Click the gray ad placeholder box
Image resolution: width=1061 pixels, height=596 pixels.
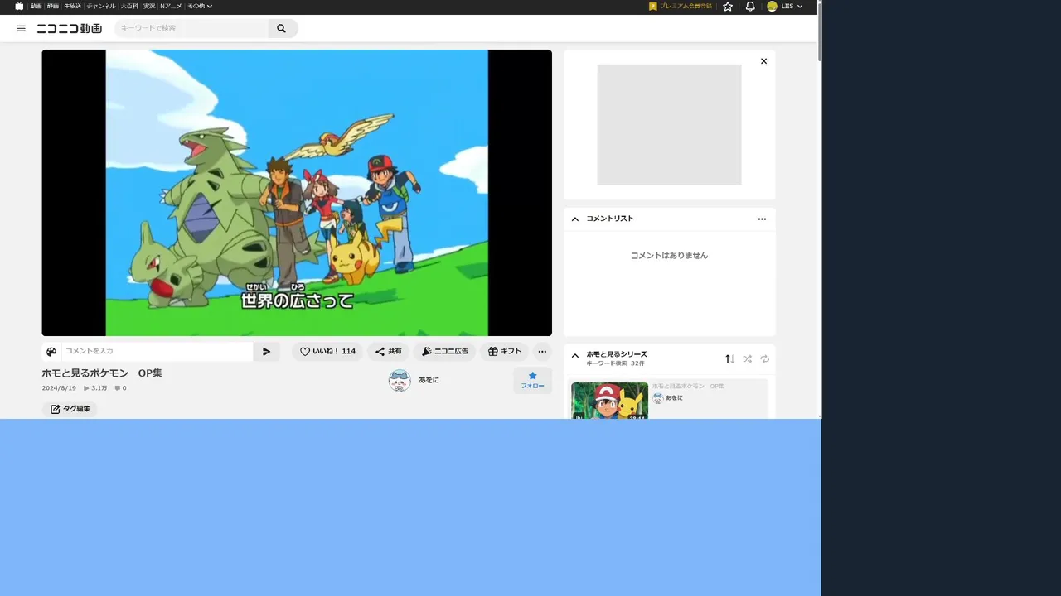coord(669,125)
